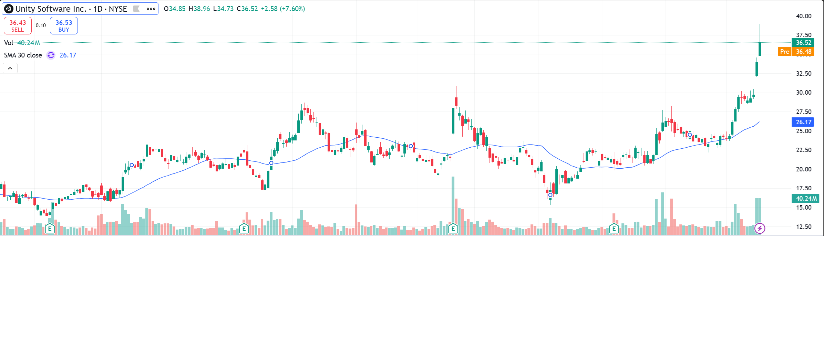Click the green 36.52 last price label
Viewport: 824px width, 349px height.
tap(803, 43)
